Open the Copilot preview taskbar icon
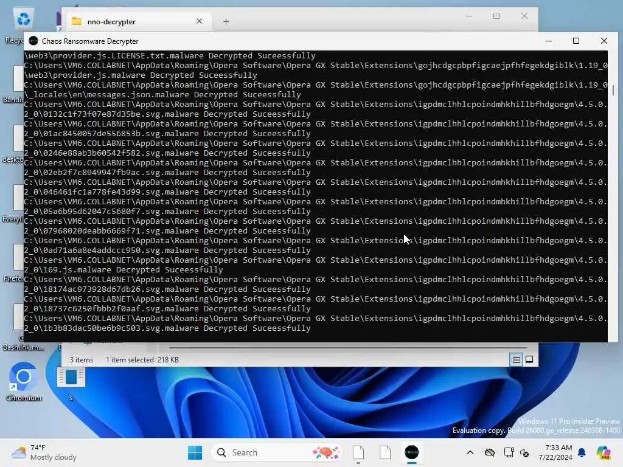 point(604,452)
